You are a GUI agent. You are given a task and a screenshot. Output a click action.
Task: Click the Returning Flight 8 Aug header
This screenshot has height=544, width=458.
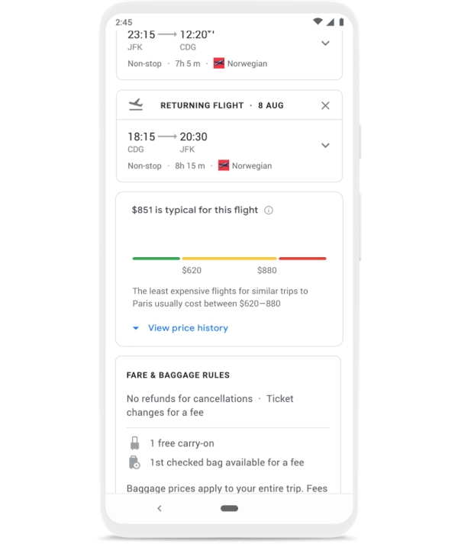click(221, 105)
